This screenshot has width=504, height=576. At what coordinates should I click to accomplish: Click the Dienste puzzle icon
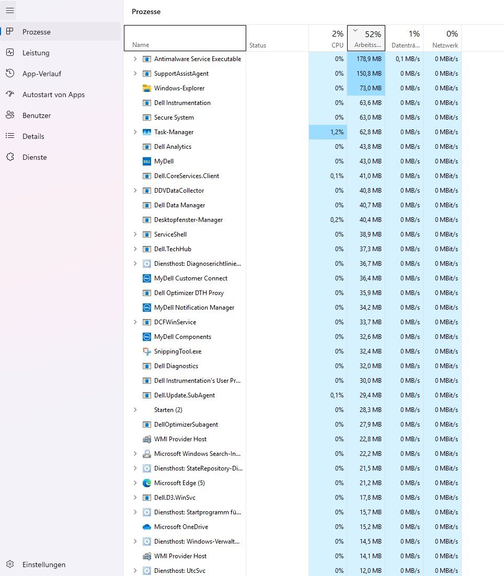click(10, 157)
